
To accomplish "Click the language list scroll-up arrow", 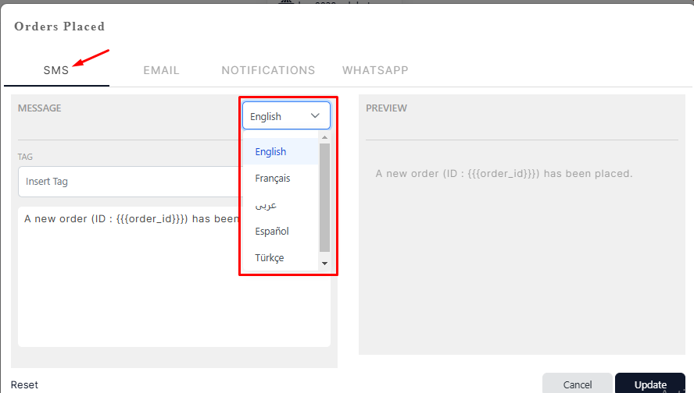I will [324, 137].
